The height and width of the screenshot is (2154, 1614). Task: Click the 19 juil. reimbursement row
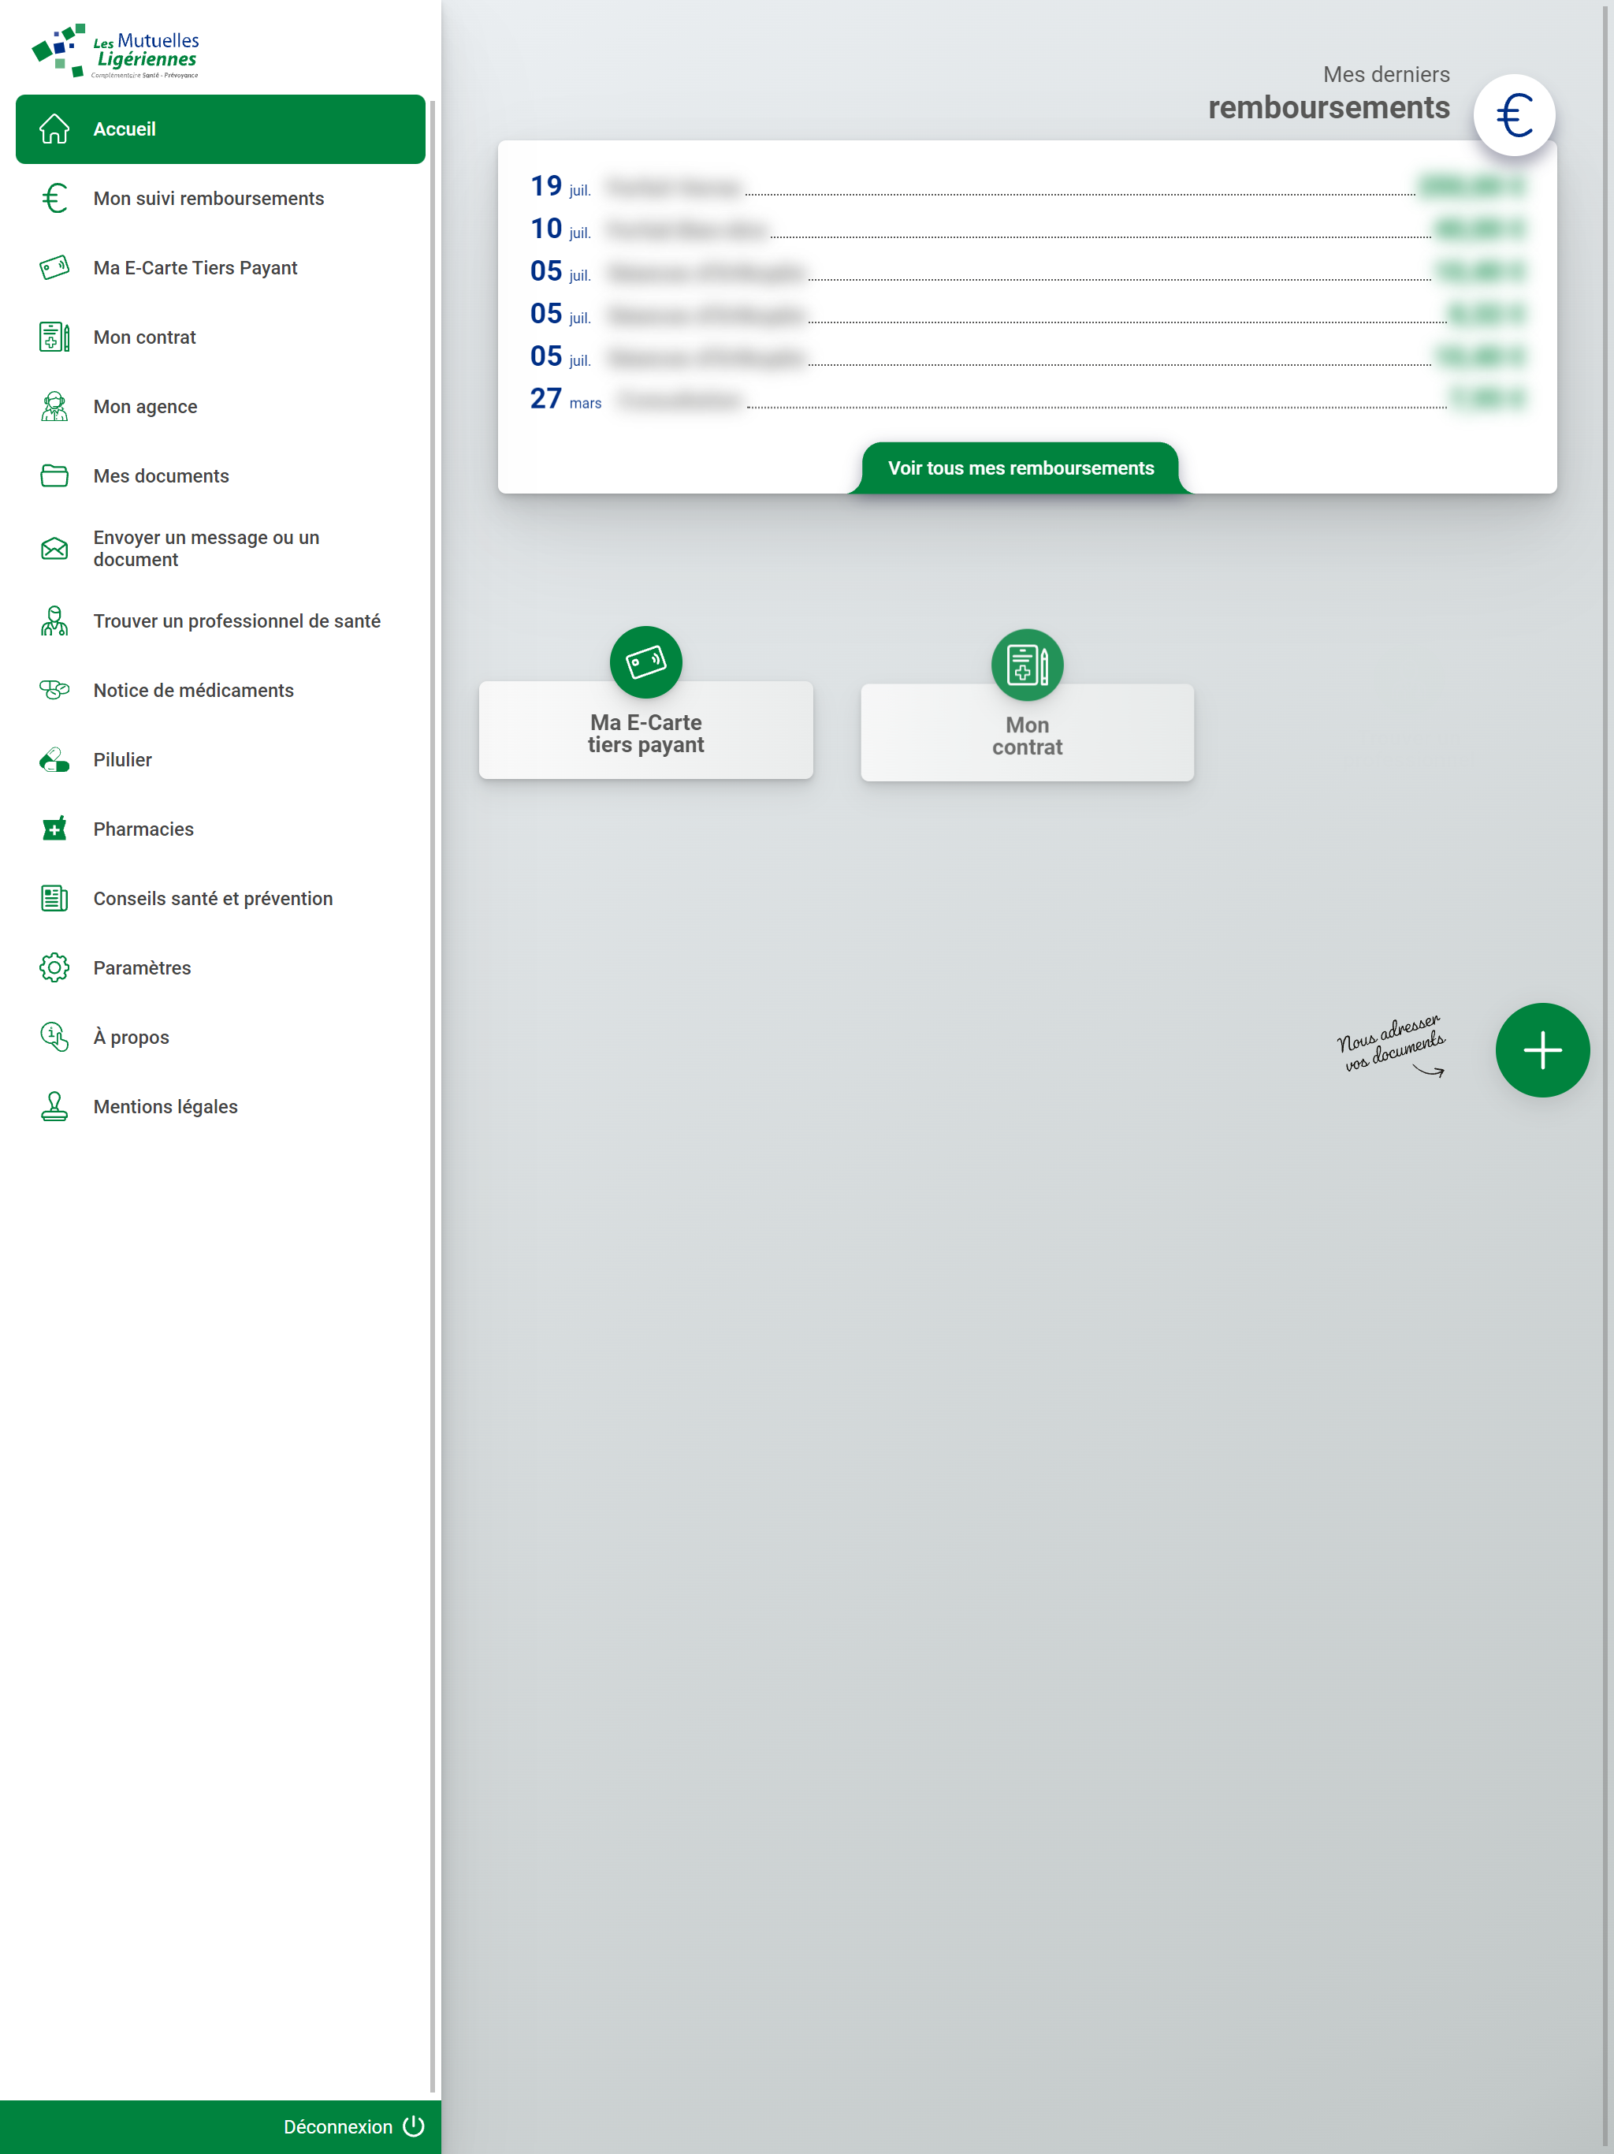pos(1027,186)
